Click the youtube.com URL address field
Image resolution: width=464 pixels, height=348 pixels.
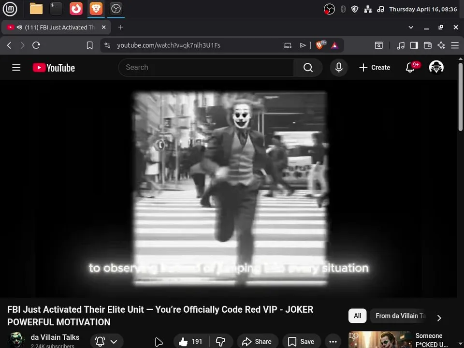point(169,45)
